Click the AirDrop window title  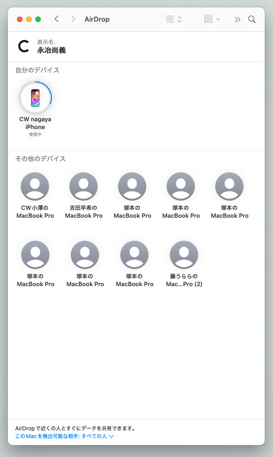(97, 19)
